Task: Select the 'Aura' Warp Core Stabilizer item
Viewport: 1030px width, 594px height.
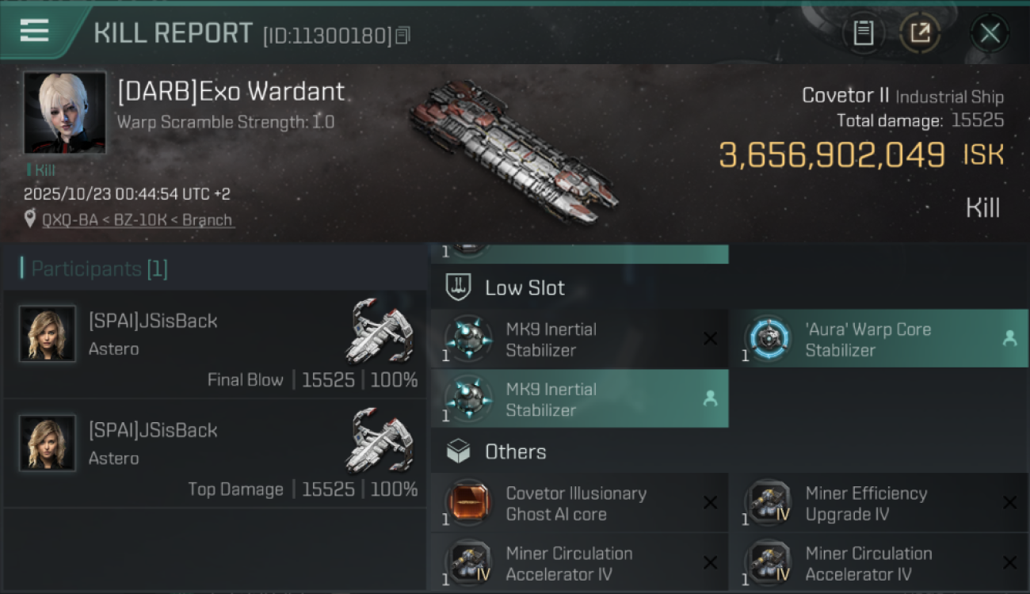Action: click(868, 339)
